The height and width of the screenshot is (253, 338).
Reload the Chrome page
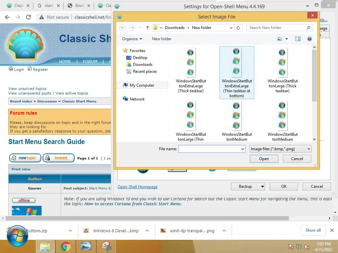(28, 17)
